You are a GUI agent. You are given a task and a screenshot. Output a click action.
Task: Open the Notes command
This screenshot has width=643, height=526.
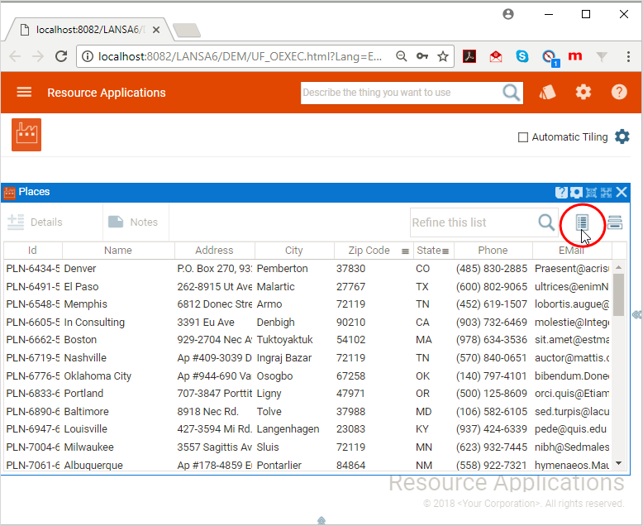pos(133,222)
